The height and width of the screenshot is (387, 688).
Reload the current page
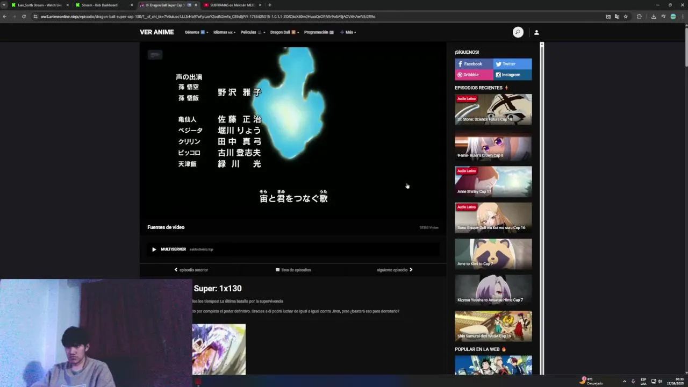[24, 17]
